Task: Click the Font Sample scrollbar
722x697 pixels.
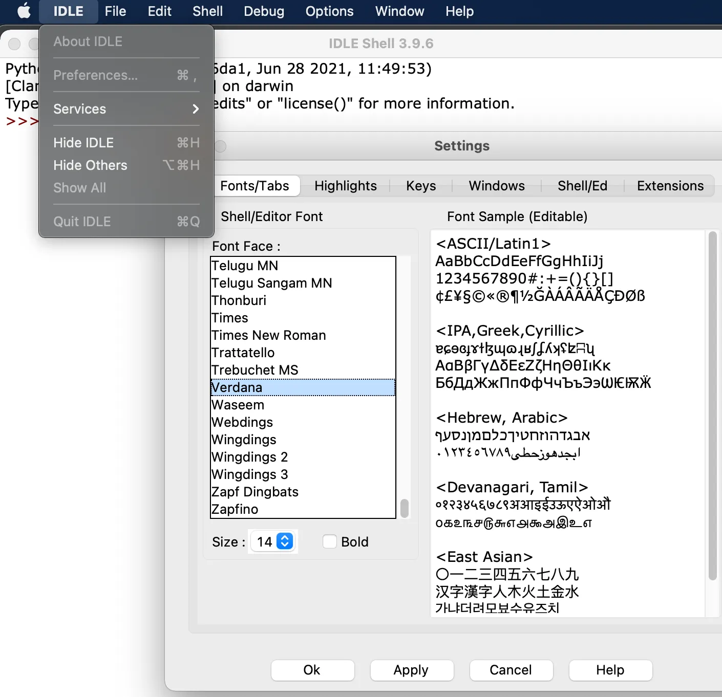Action: (x=712, y=406)
